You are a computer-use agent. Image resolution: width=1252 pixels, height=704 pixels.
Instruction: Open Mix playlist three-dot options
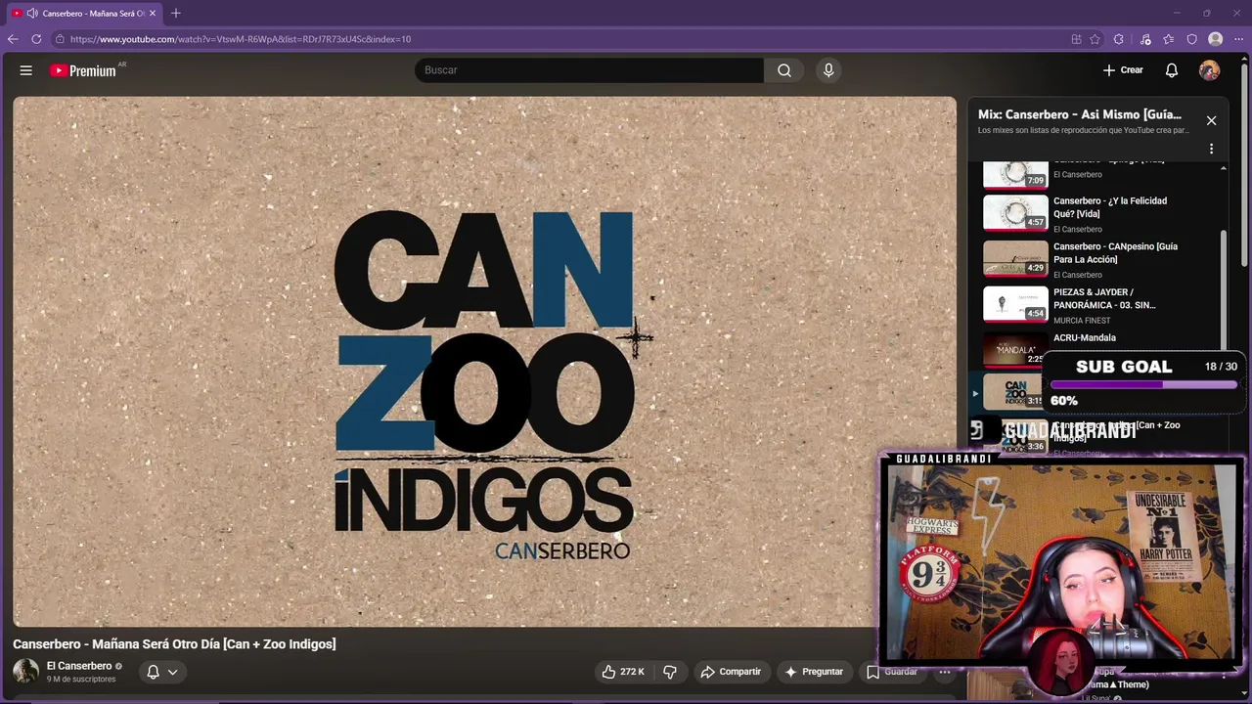(x=1211, y=149)
